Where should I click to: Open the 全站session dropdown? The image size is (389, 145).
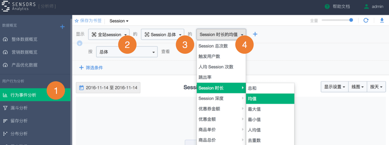coord(109,34)
